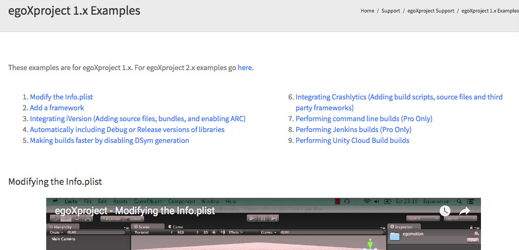Click the Hierarchy search field
Viewport: 519px width, 250px height.
(x=95, y=233)
